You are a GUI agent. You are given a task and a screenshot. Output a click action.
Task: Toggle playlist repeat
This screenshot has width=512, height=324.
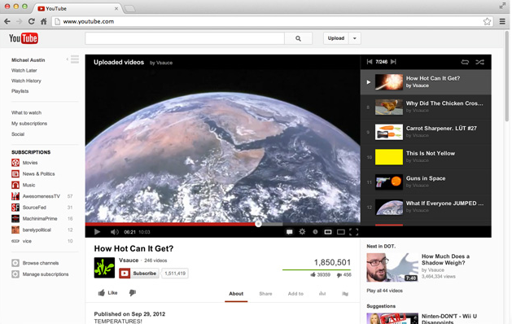click(x=465, y=62)
